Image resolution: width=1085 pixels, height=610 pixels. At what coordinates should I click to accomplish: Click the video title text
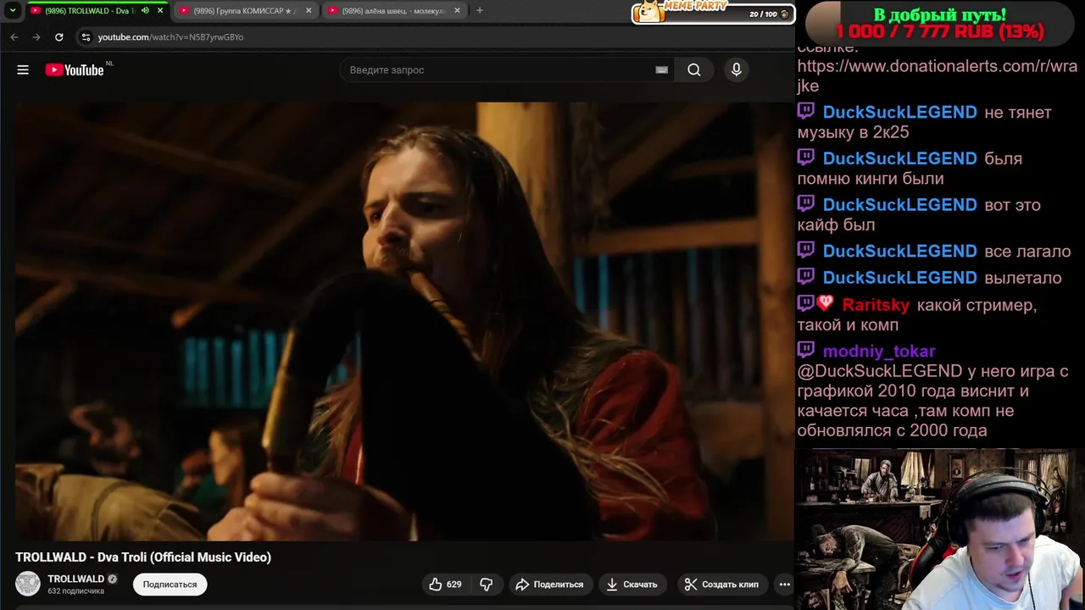point(143,557)
